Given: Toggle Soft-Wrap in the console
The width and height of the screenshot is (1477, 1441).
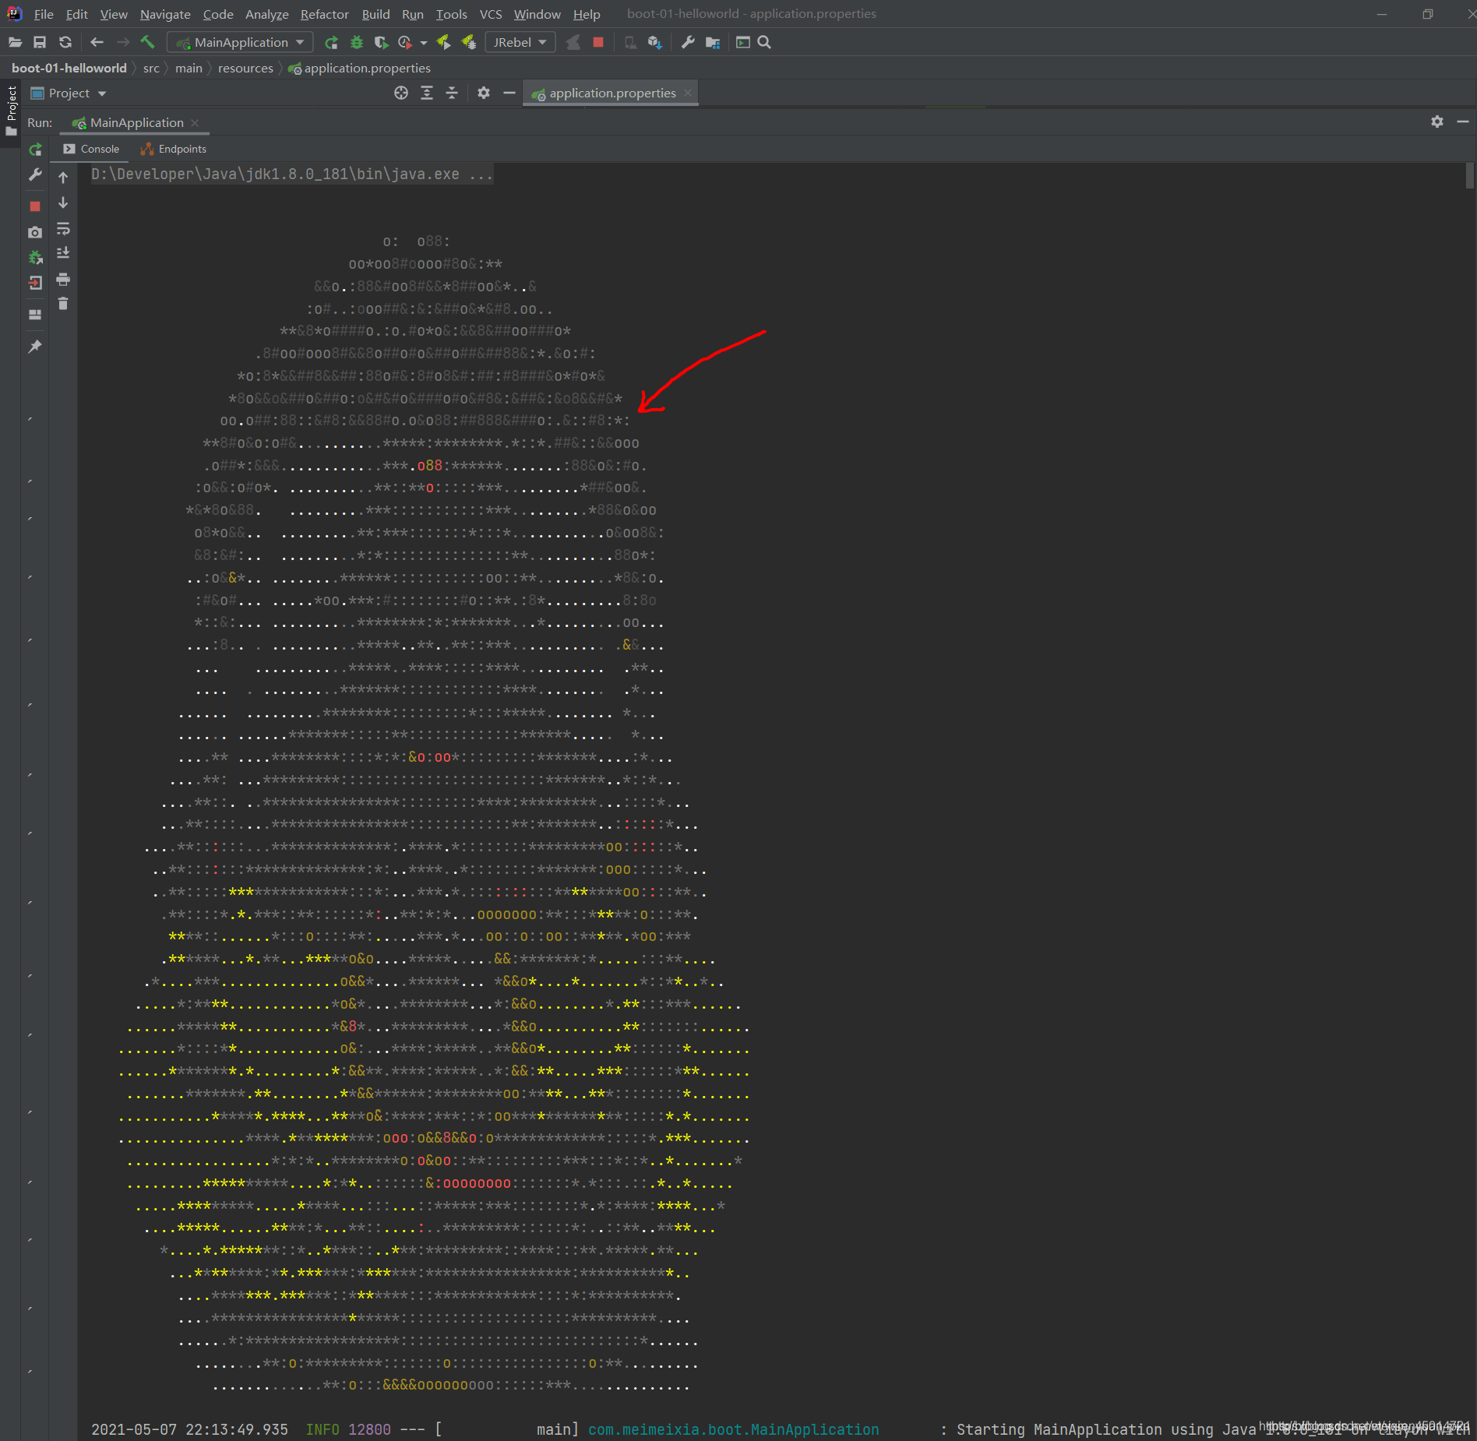Looking at the screenshot, I should tap(63, 228).
